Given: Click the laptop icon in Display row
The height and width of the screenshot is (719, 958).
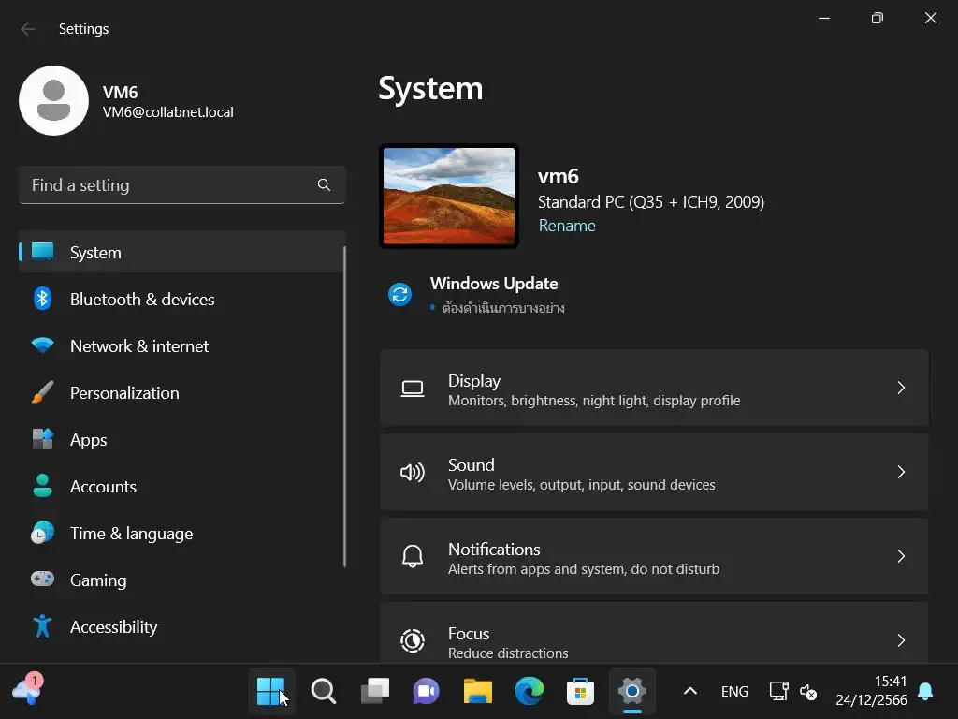Looking at the screenshot, I should pos(413,389).
